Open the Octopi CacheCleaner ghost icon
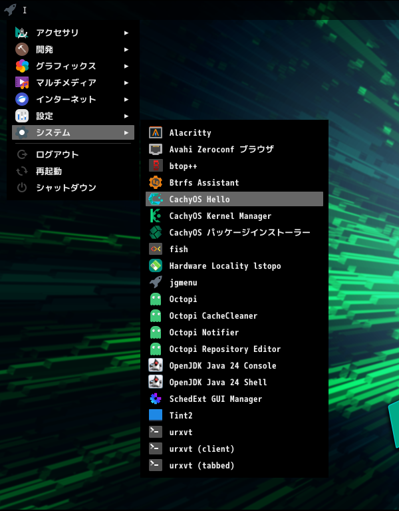 tap(156, 315)
